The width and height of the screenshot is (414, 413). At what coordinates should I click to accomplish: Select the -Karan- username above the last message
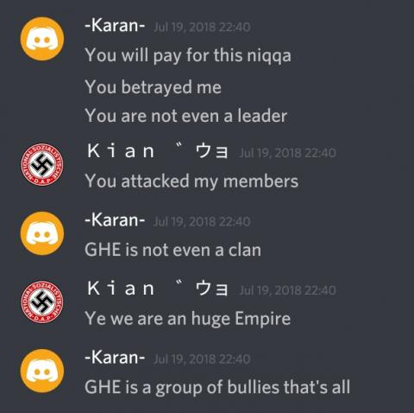115,358
